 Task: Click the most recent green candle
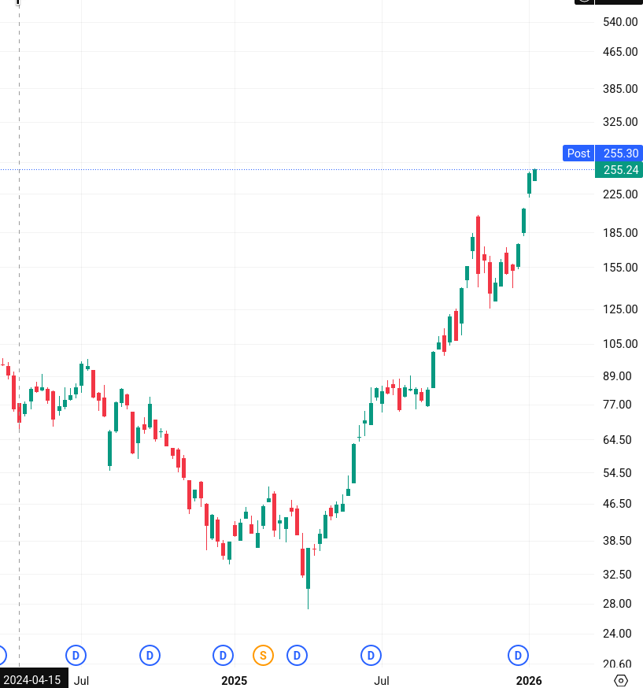[534, 175]
